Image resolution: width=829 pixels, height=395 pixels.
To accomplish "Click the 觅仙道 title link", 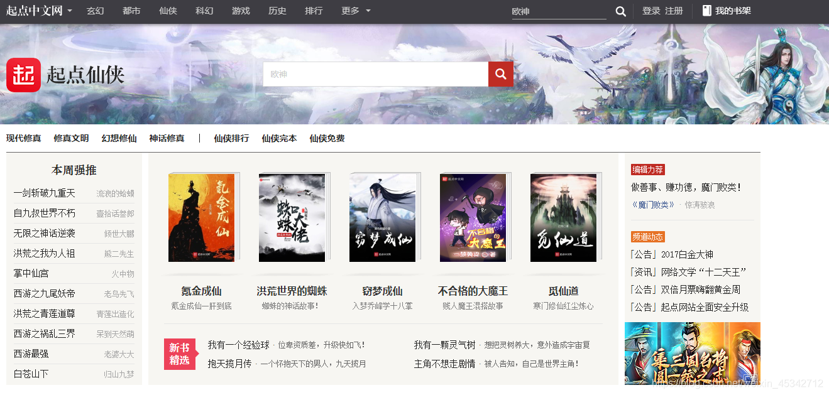I will click(564, 291).
